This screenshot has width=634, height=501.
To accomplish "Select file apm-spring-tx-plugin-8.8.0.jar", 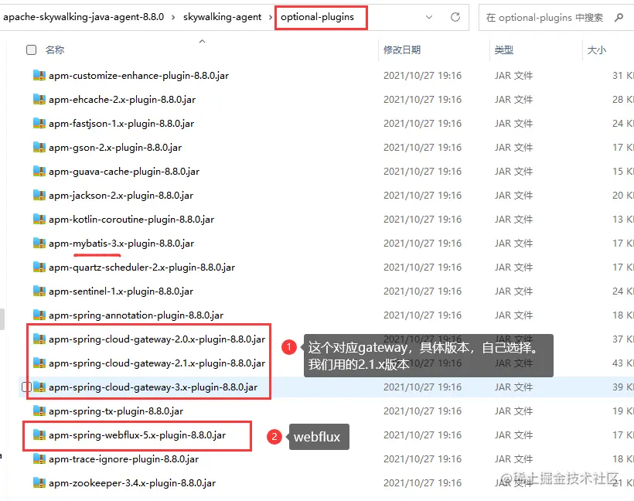I will (x=116, y=411).
